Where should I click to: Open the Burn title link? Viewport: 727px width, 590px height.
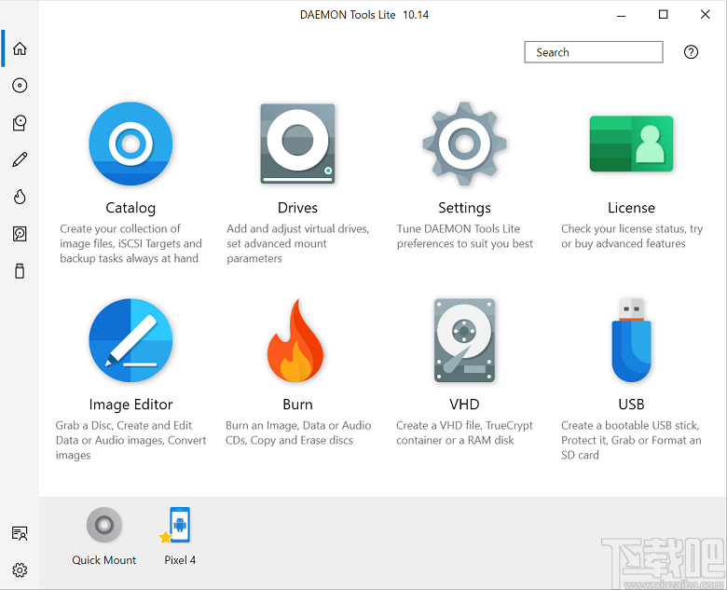pos(297,405)
